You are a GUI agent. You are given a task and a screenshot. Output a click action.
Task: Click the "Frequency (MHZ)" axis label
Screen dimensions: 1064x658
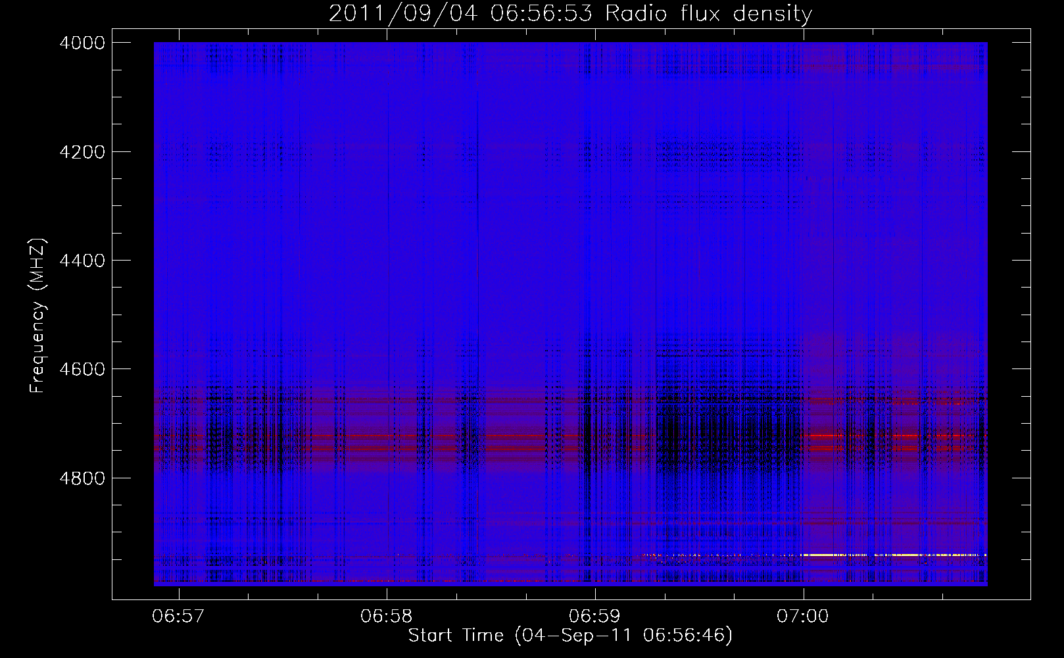click(x=38, y=315)
